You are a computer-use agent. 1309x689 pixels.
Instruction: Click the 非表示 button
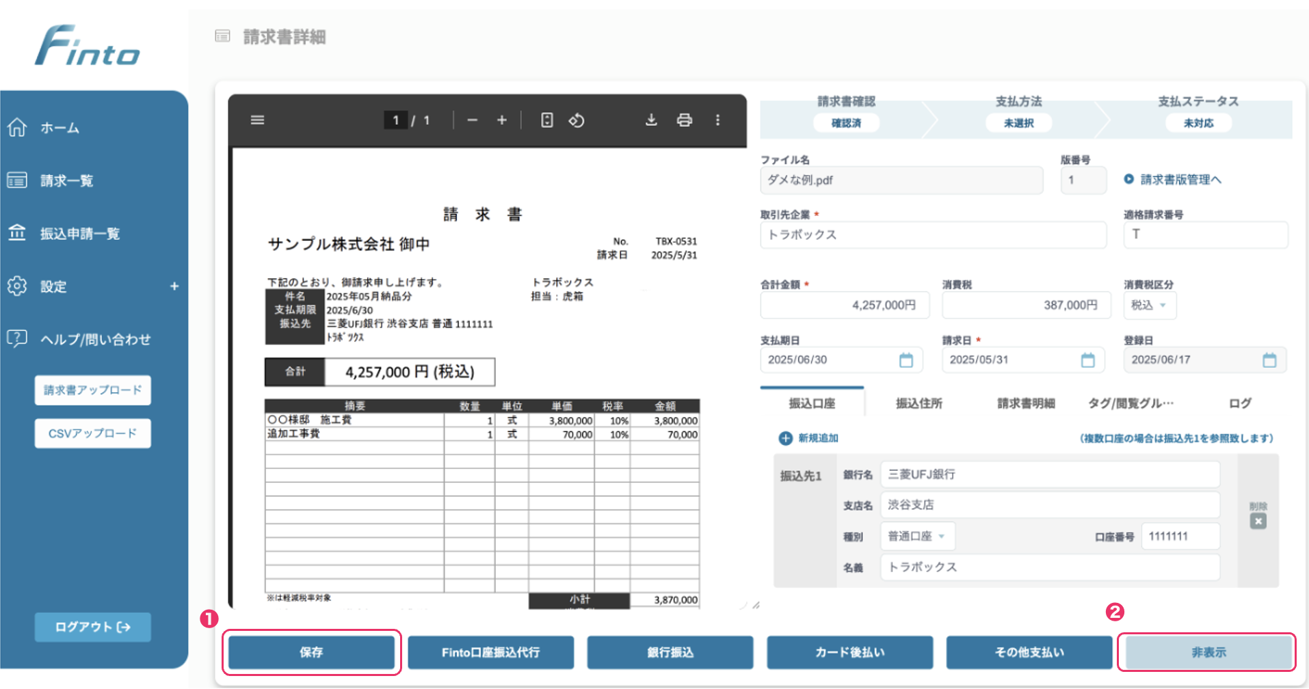point(1208,652)
